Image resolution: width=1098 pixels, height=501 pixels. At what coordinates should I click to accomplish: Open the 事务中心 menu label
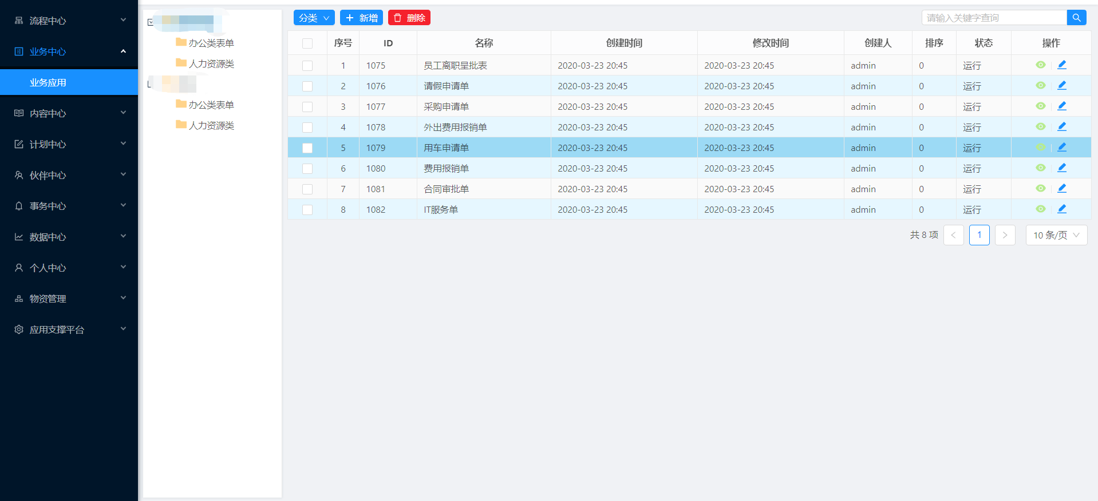(x=48, y=206)
